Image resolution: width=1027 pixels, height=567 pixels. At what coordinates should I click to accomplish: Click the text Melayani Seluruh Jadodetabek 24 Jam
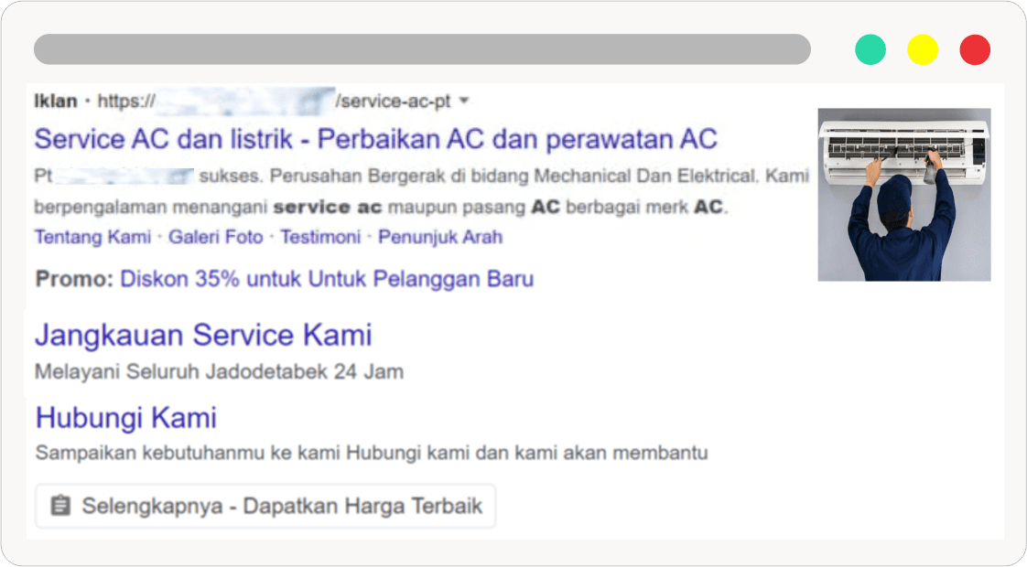click(219, 372)
